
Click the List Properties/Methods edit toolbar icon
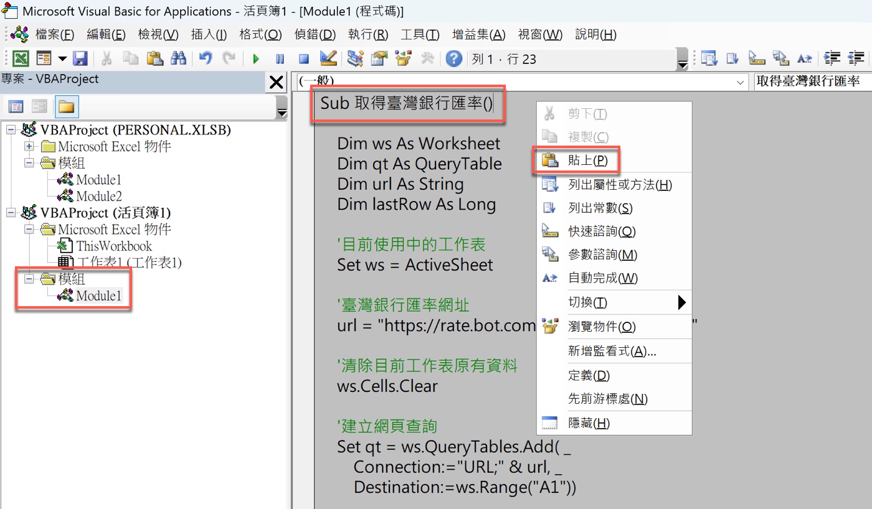708,58
